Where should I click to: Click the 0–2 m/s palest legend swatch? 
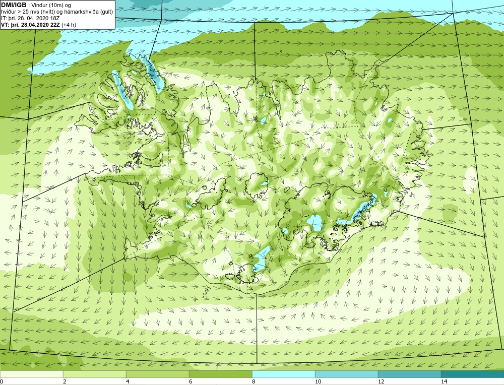pyautogui.click(x=31, y=374)
